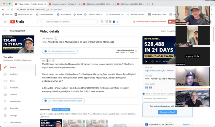215x127 pixels.
Task: Open the Editor sidebar icon
Action: pyautogui.click(x=5, y=81)
